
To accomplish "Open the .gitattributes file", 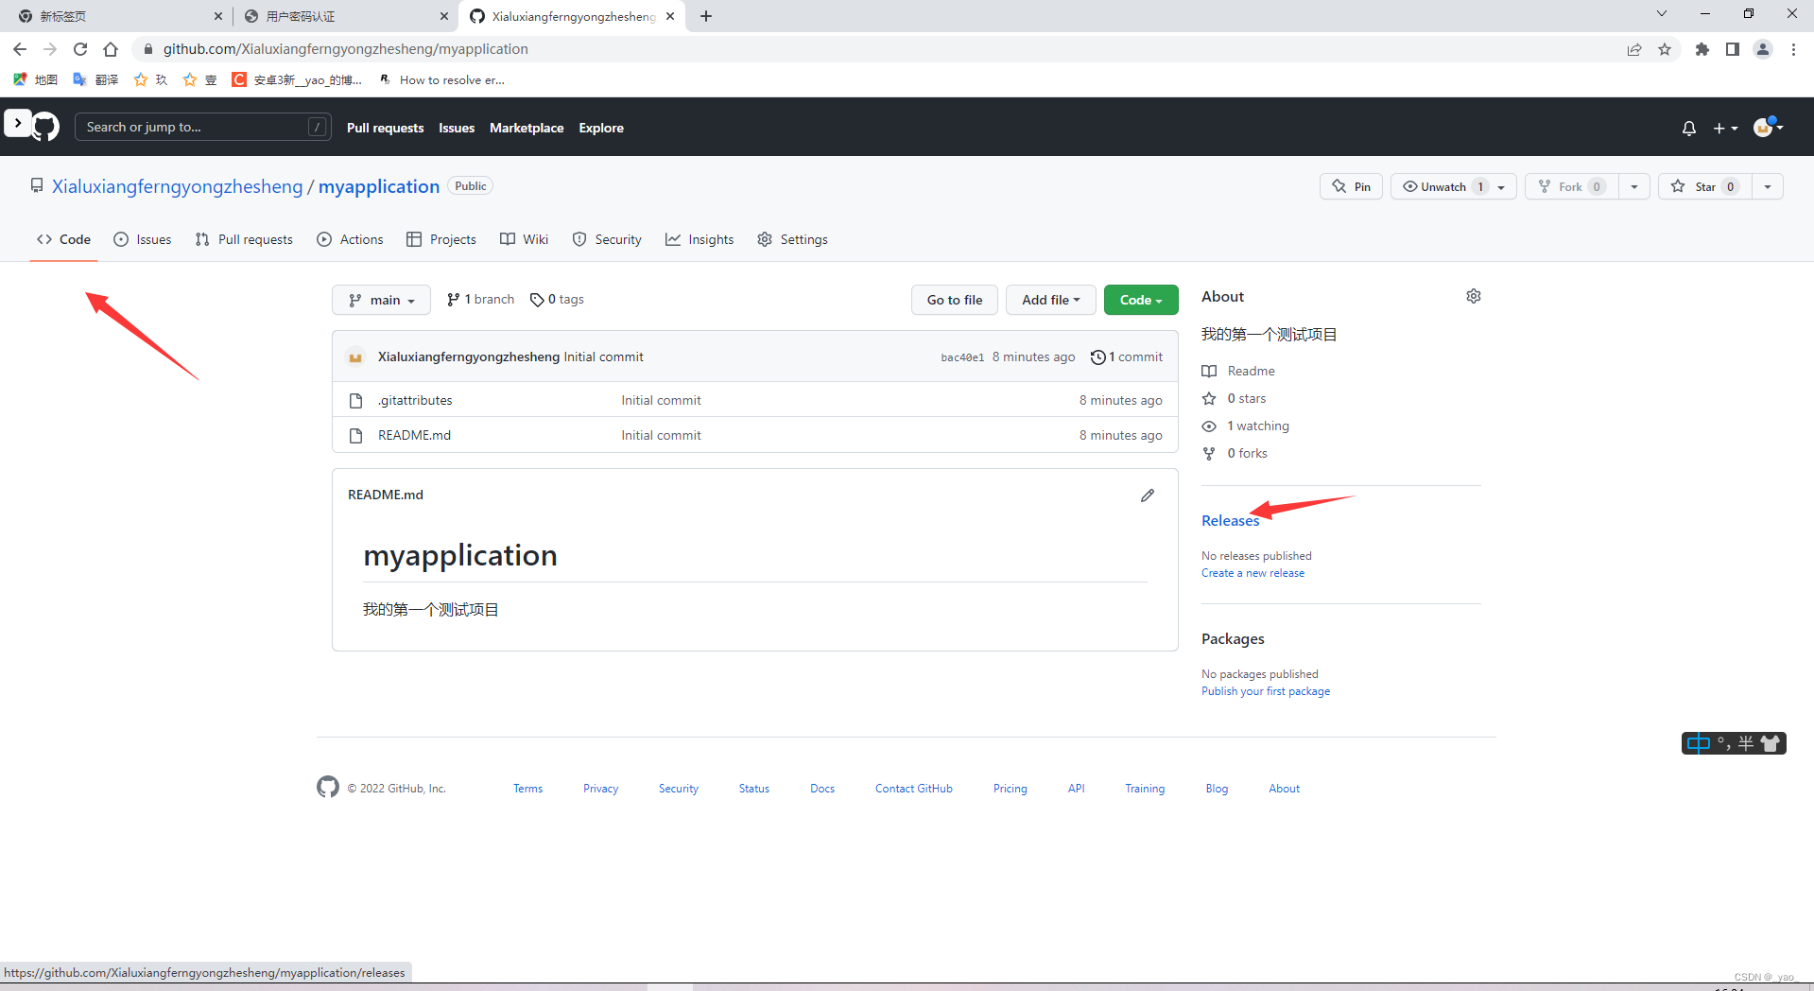I will click(415, 400).
